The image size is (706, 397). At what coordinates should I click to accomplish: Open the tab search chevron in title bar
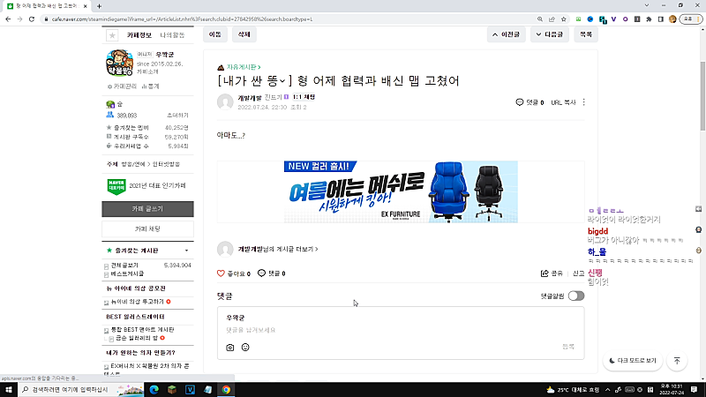[647, 5]
